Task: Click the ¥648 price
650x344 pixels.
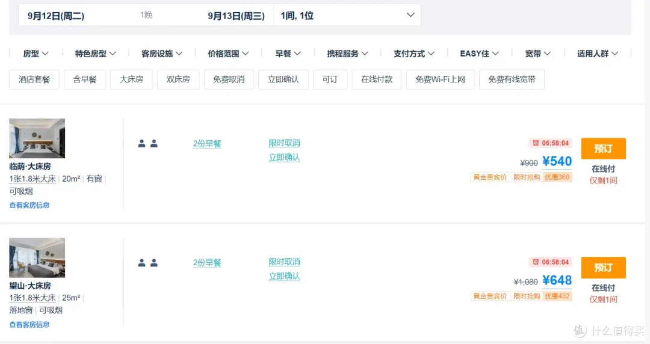Action: [x=557, y=281]
